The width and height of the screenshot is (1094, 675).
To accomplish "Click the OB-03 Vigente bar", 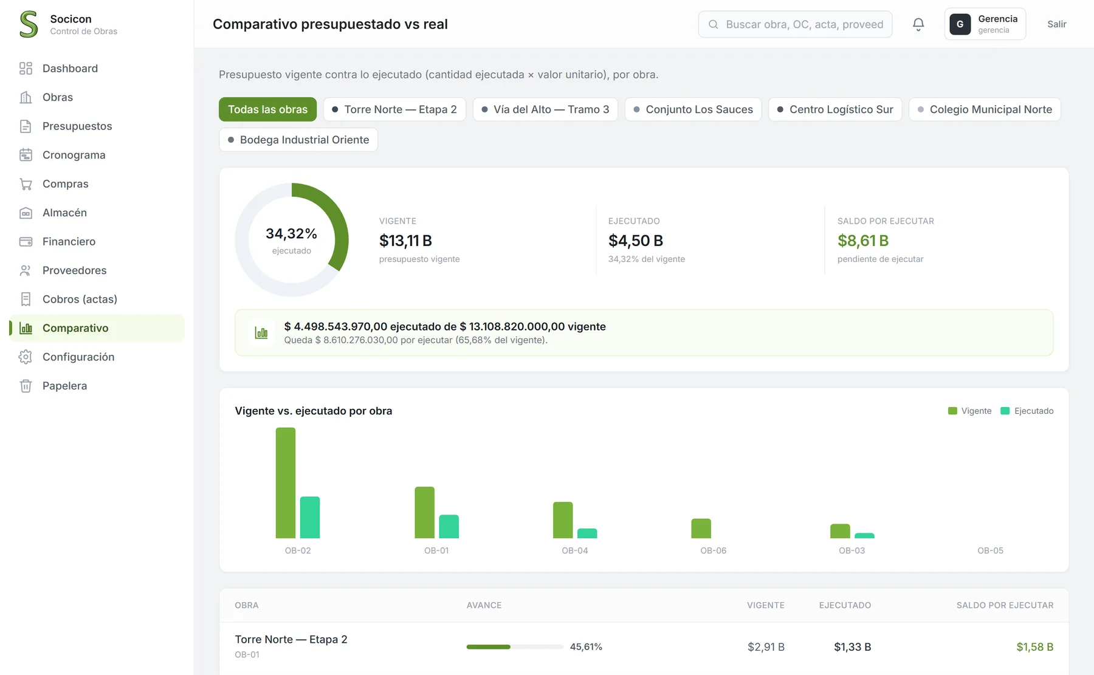I will [840, 531].
